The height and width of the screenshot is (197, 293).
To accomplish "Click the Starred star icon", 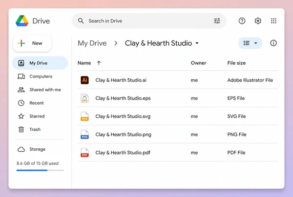I will coord(21,116).
